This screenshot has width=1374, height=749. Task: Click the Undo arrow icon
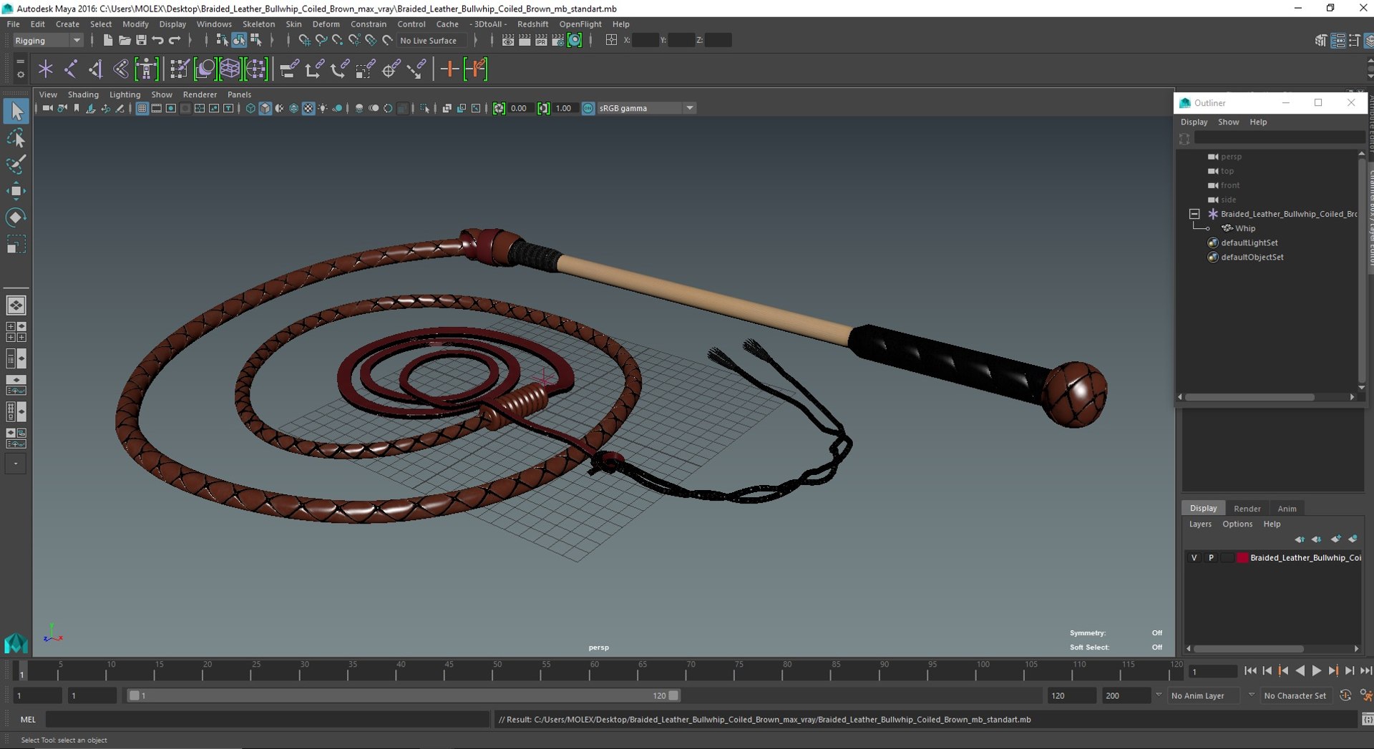click(158, 40)
